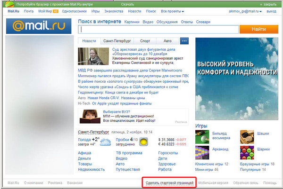Switch to the Авто tab

pos(167,41)
